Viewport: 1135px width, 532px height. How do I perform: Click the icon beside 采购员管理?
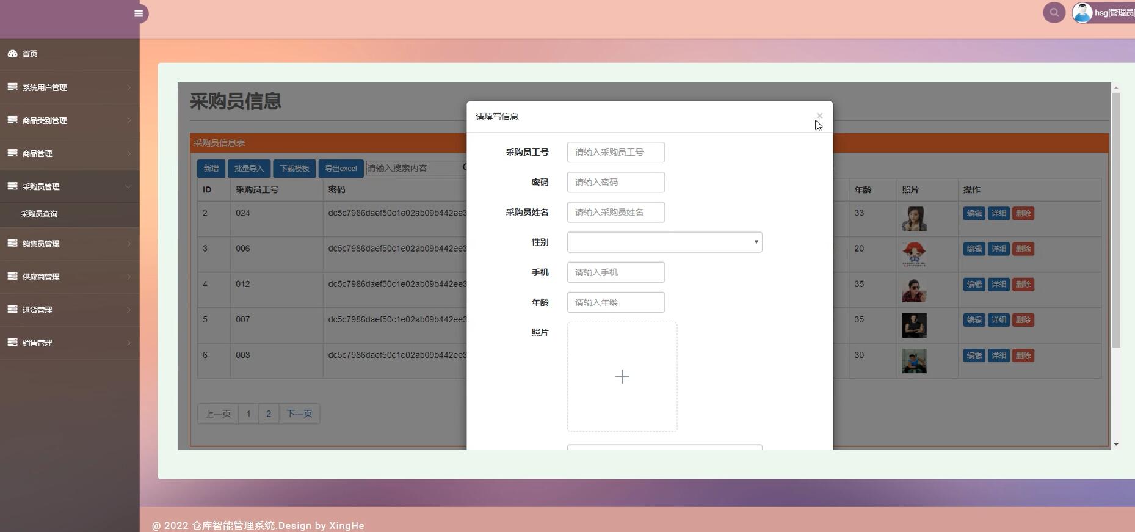[12, 186]
